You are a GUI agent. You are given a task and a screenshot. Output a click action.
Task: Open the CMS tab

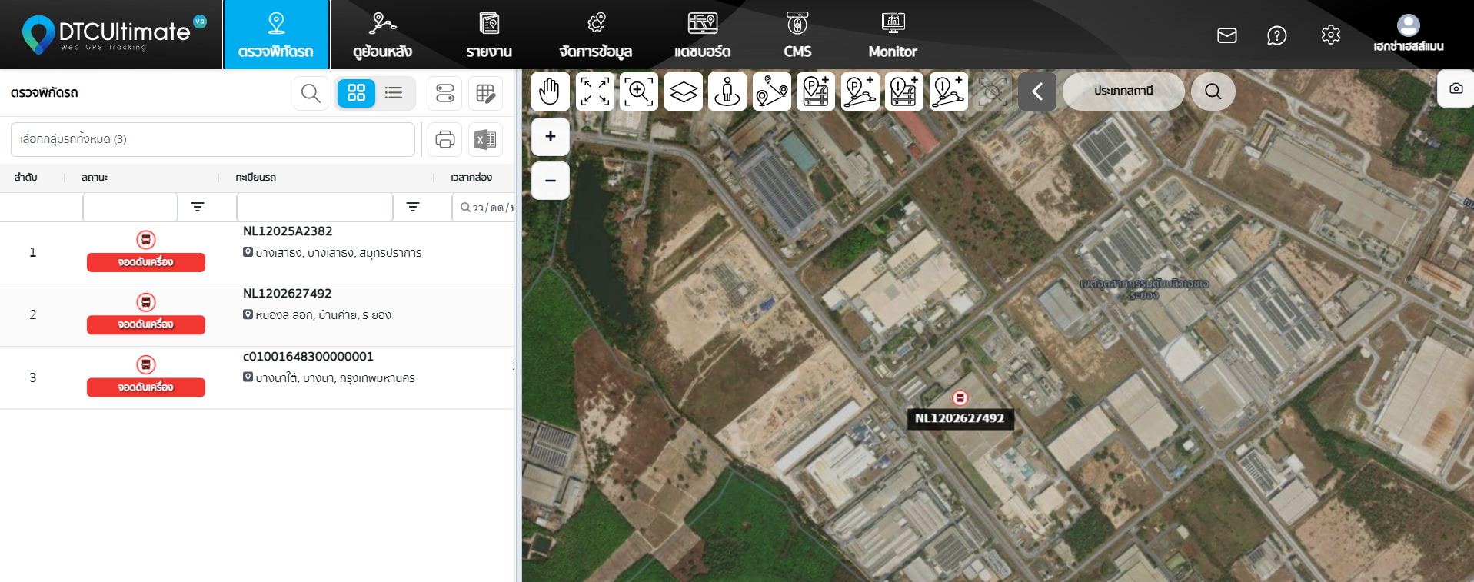[x=797, y=35]
